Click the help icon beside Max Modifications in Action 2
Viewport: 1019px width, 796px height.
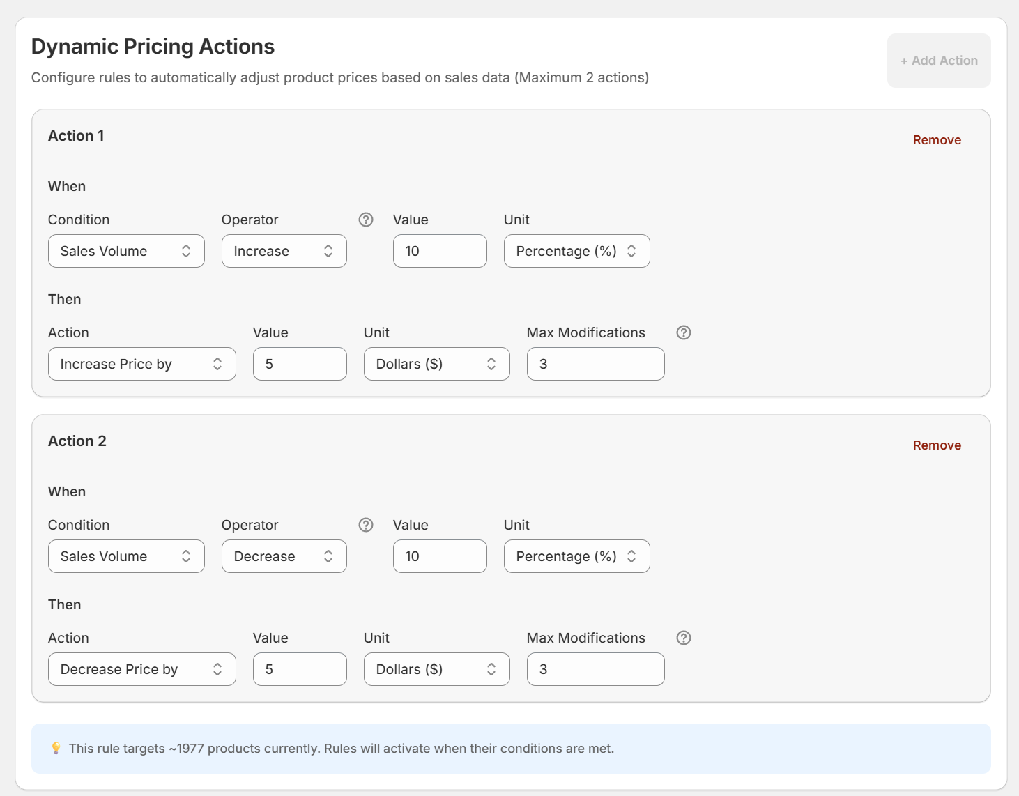coord(683,638)
